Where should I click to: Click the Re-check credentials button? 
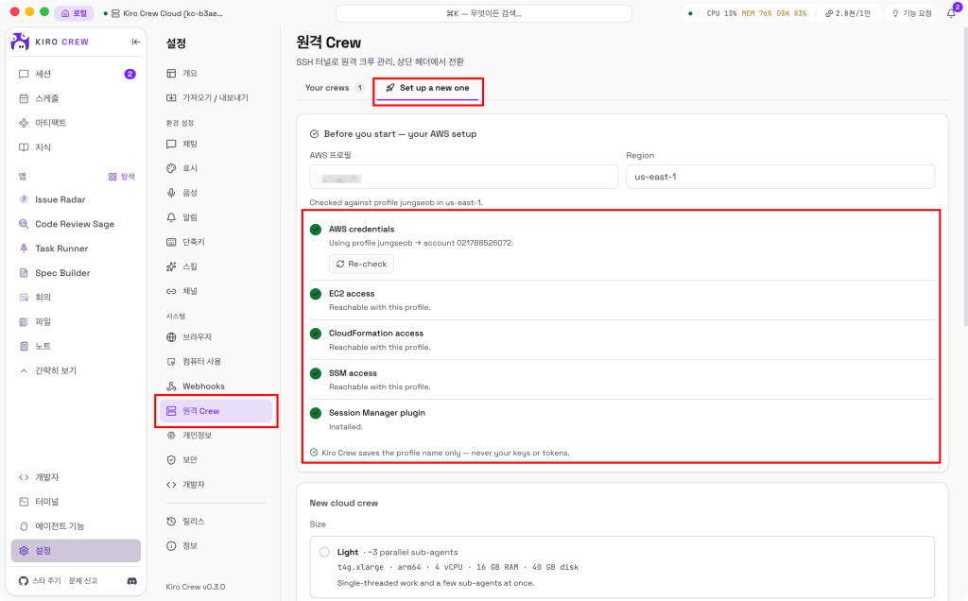pos(361,264)
